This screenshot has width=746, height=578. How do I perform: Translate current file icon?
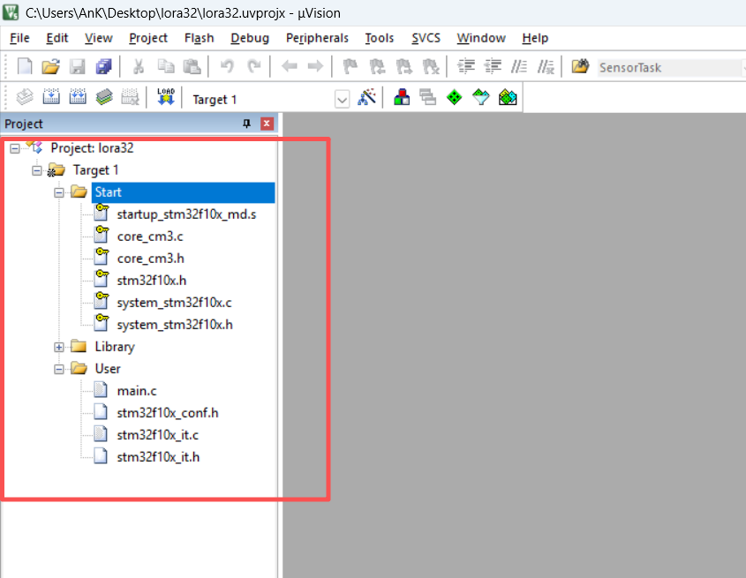pyautogui.click(x=25, y=98)
